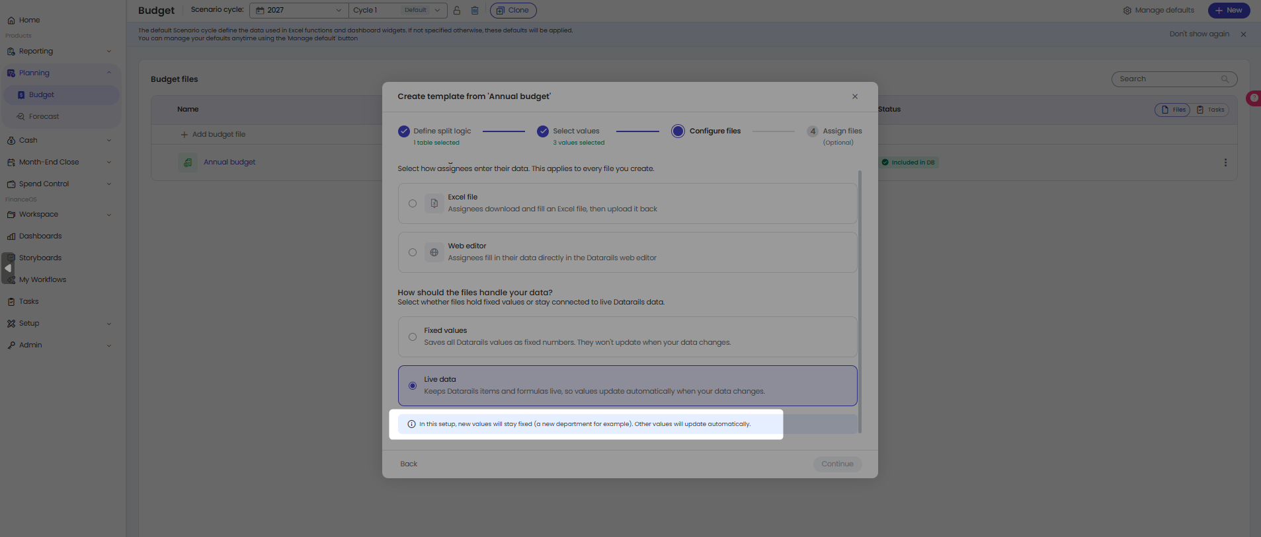This screenshot has width=1261, height=537.
Task: Click the dialog vertical scrollbar
Action: click(860, 302)
